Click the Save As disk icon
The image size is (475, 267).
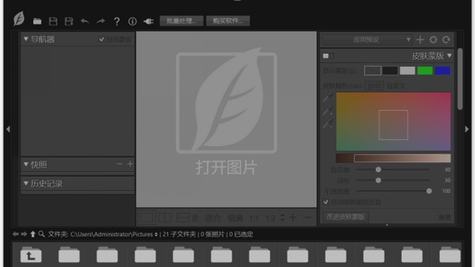[69, 21]
